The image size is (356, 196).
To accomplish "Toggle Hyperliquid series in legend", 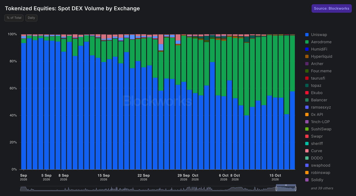I will click(319, 56).
